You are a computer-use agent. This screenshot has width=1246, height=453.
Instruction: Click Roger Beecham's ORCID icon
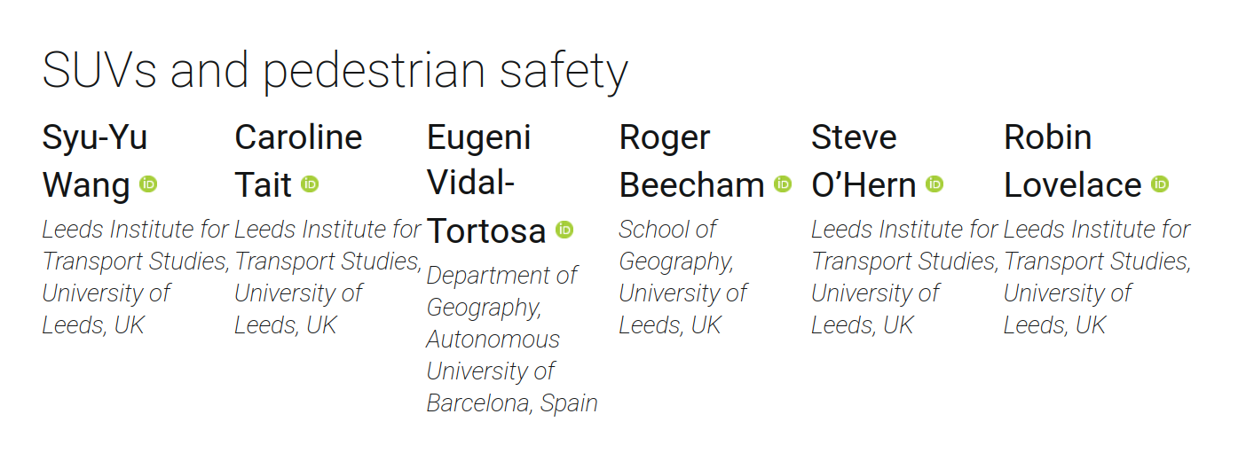(782, 184)
